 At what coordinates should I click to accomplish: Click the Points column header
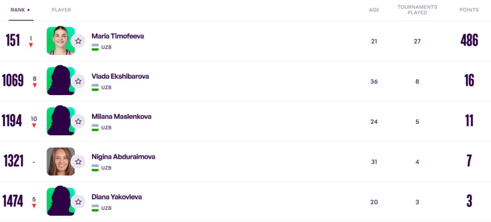click(x=469, y=10)
